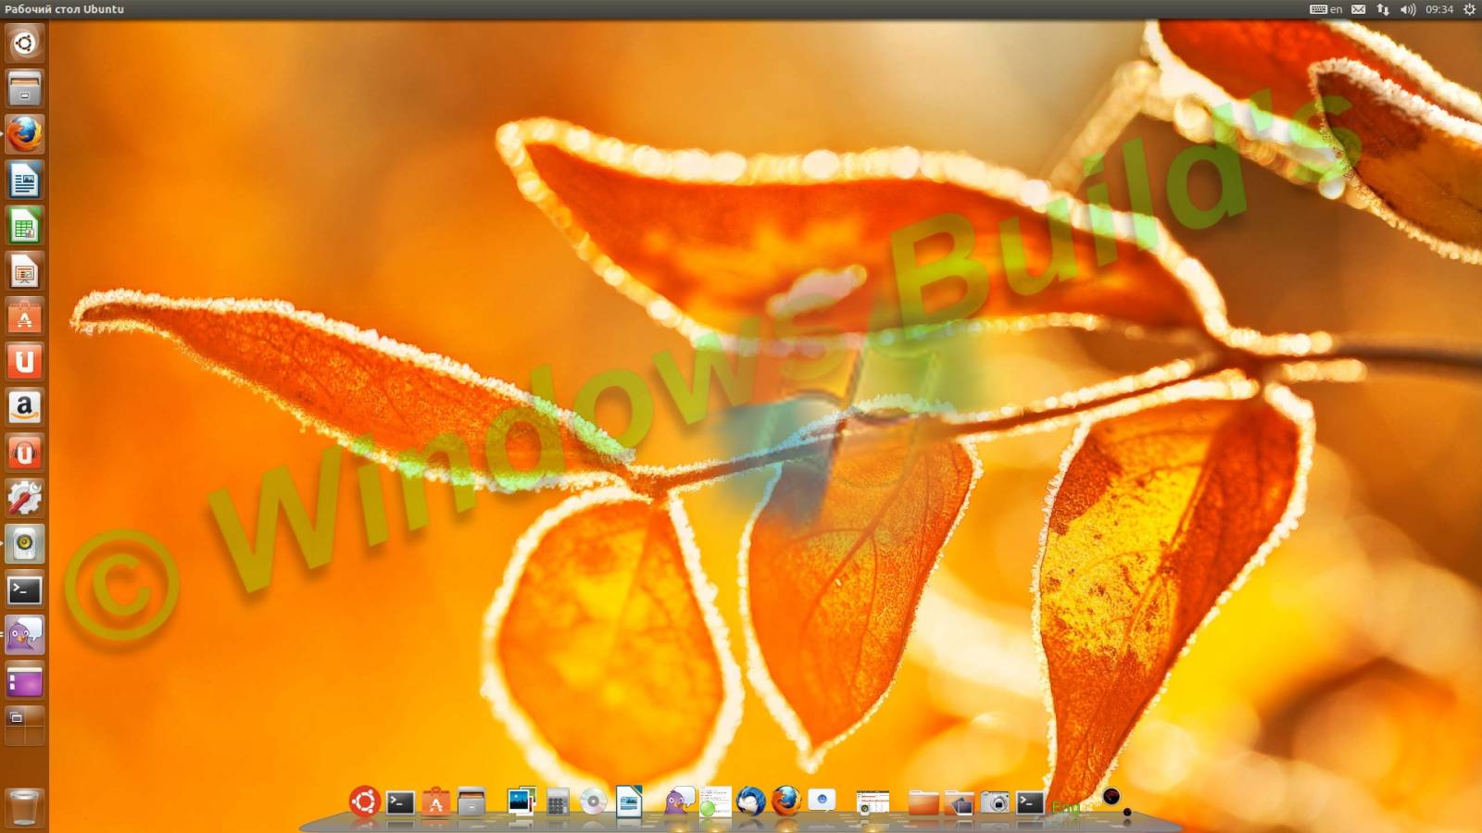Open the calendar sheet icon in dock
Screen dimensions: 1482x833
coord(873,802)
